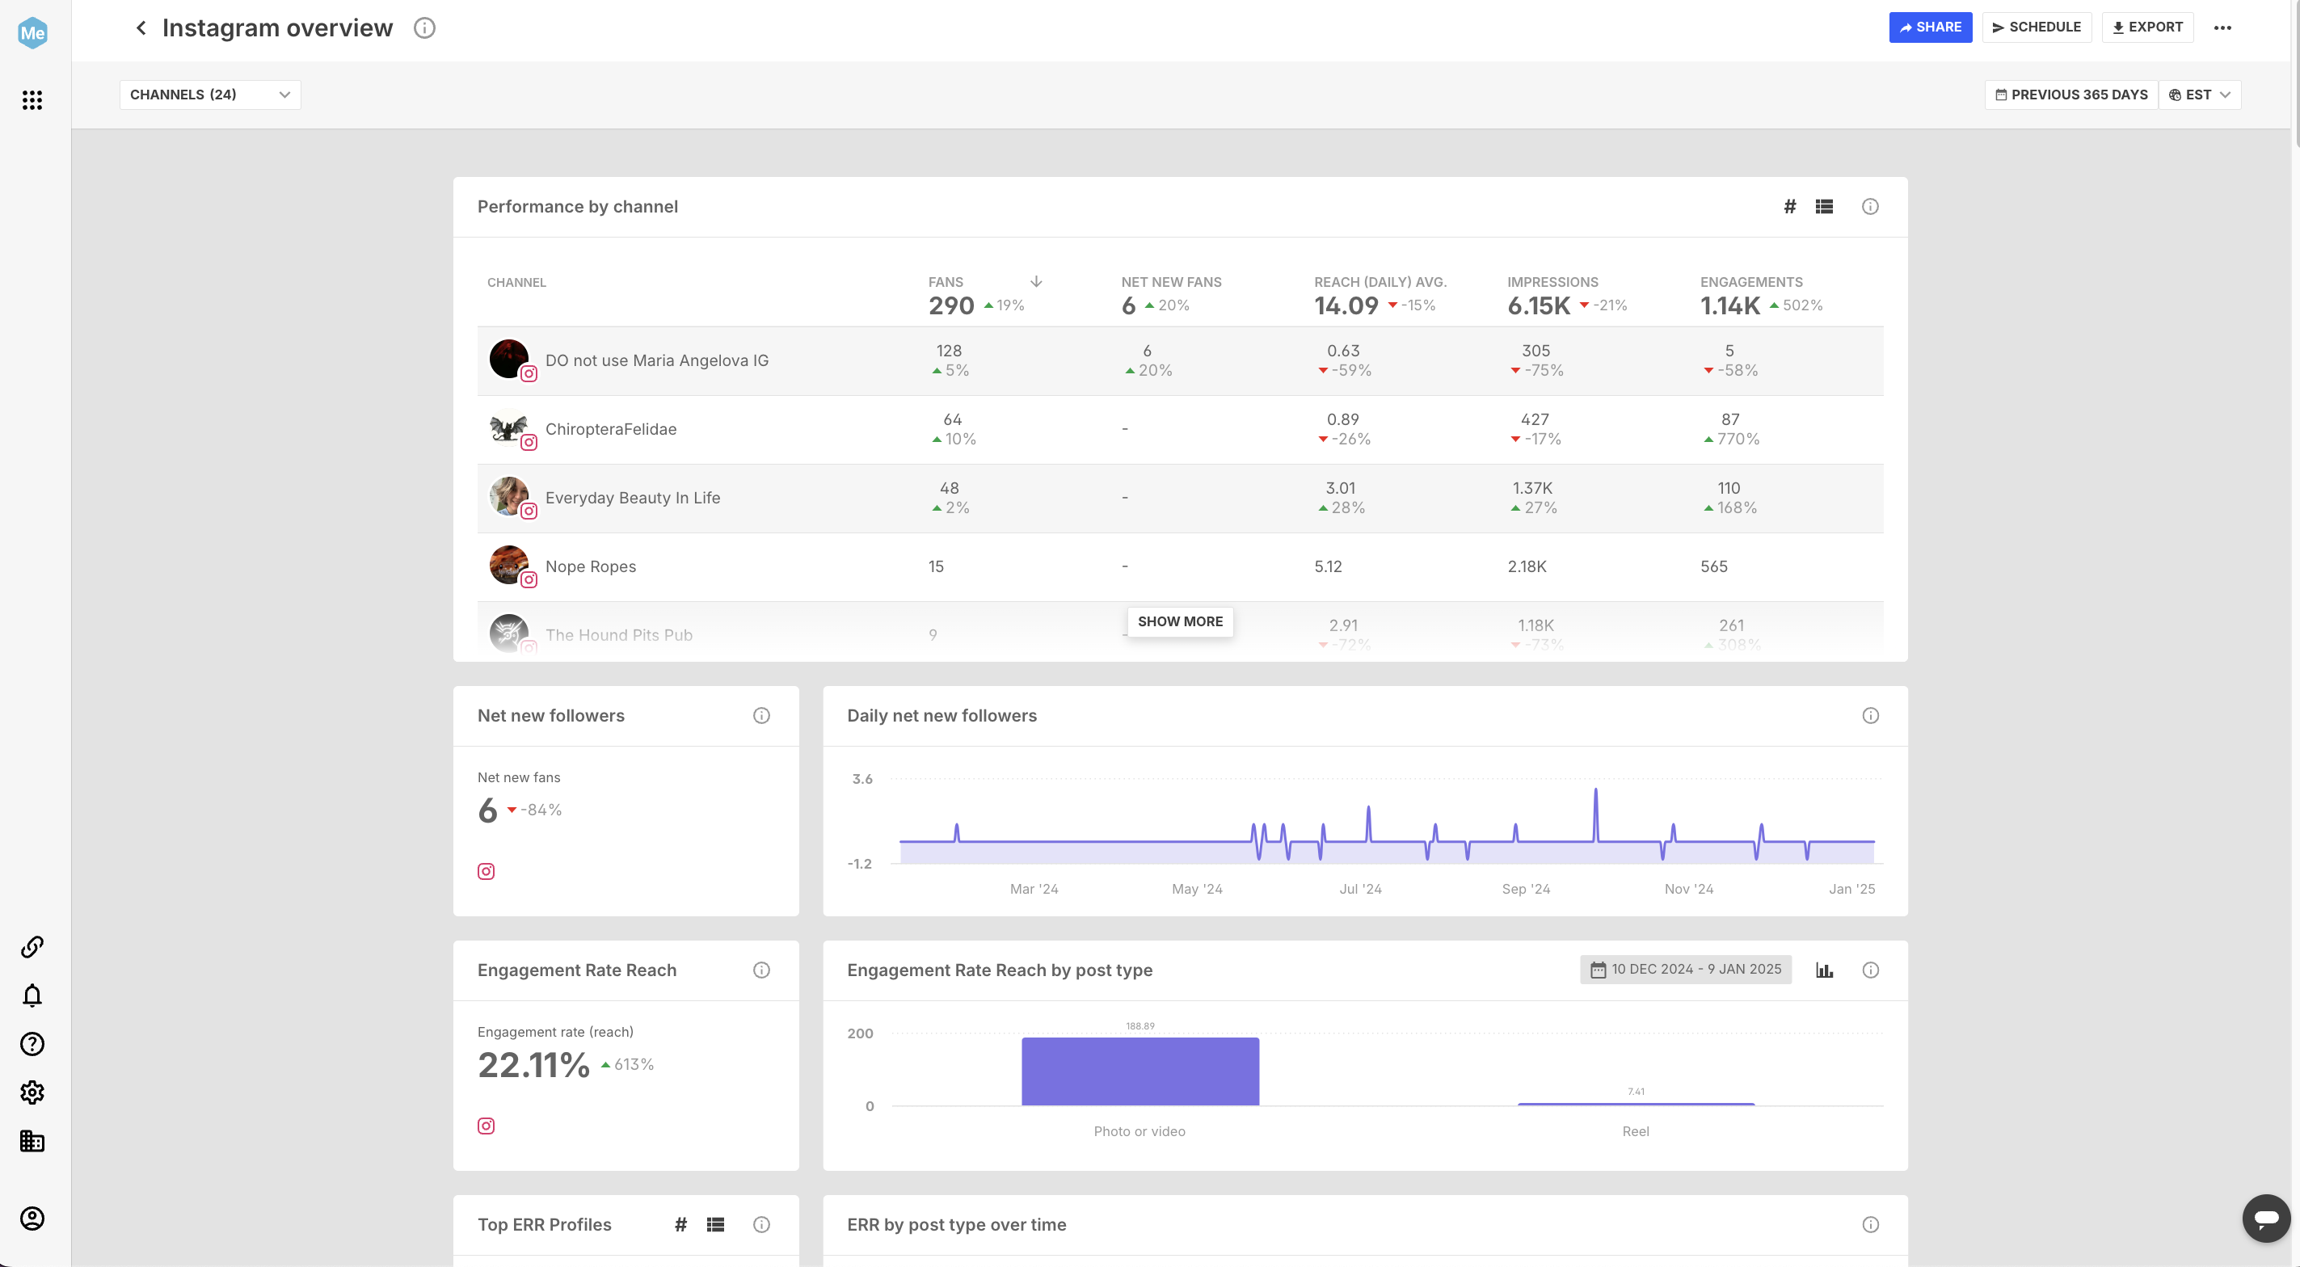
Task: Click the link icon in left sidebar
Action: pos(32,946)
